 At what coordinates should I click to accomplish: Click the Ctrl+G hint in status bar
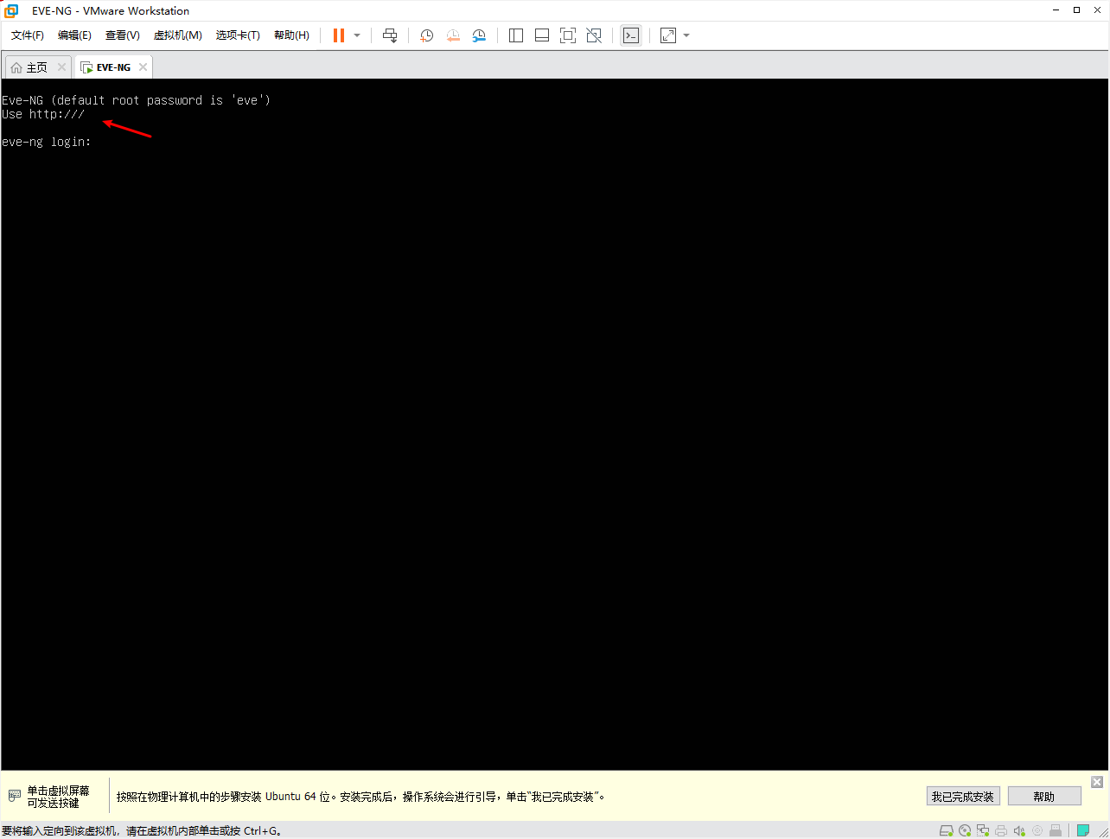(x=262, y=831)
